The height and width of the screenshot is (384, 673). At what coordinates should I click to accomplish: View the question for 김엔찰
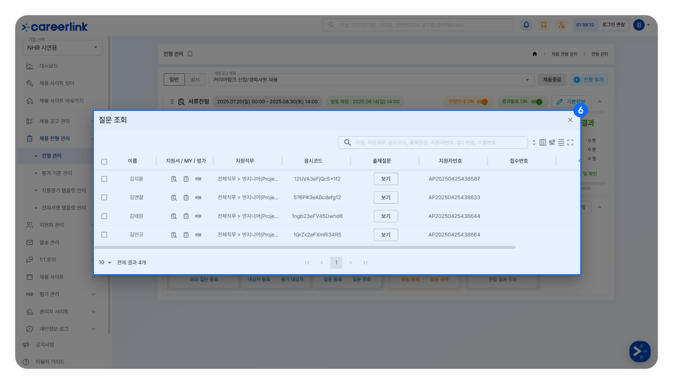point(386,198)
